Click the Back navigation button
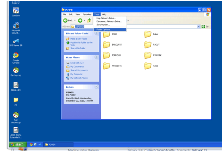Screen dimensions: 223x152 pyautogui.click(x=68, y=20)
